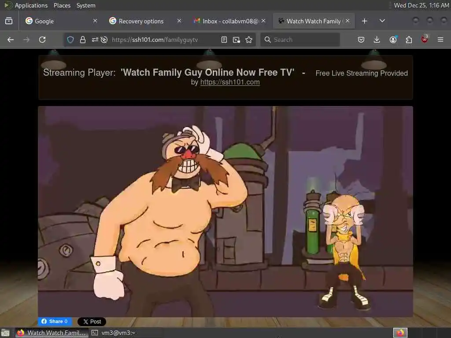451x338 pixels.
Task: Open the Extensions puzzle icon
Action: point(409,40)
